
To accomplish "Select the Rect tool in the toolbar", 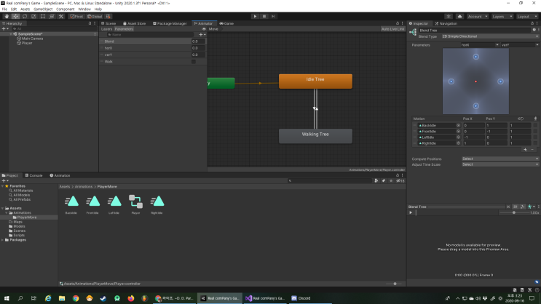I will coord(43,16).
